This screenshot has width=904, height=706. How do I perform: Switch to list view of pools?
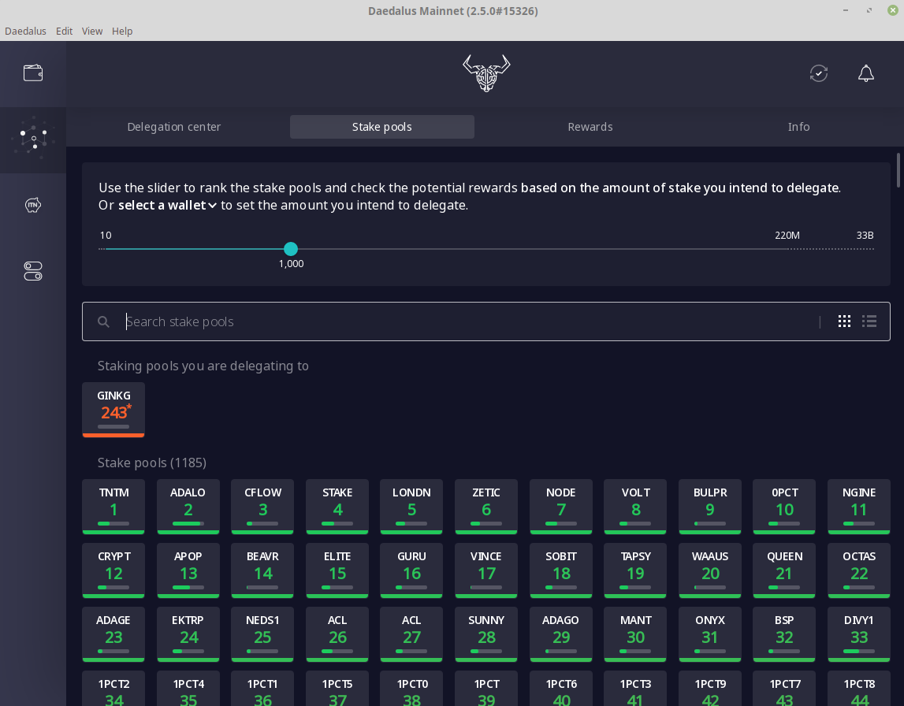point(869,321)
